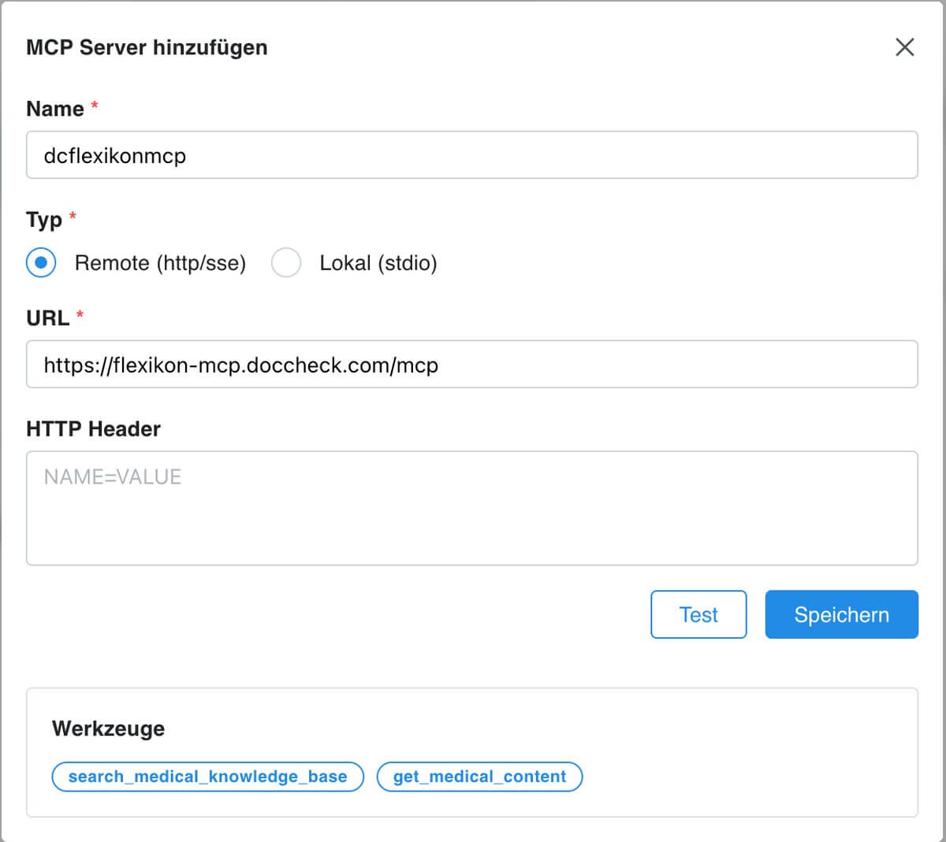Viewport: 946px width, 842px height.
Task: Click the Werkzeuge panel heading
Action: (x=108, y=729)
